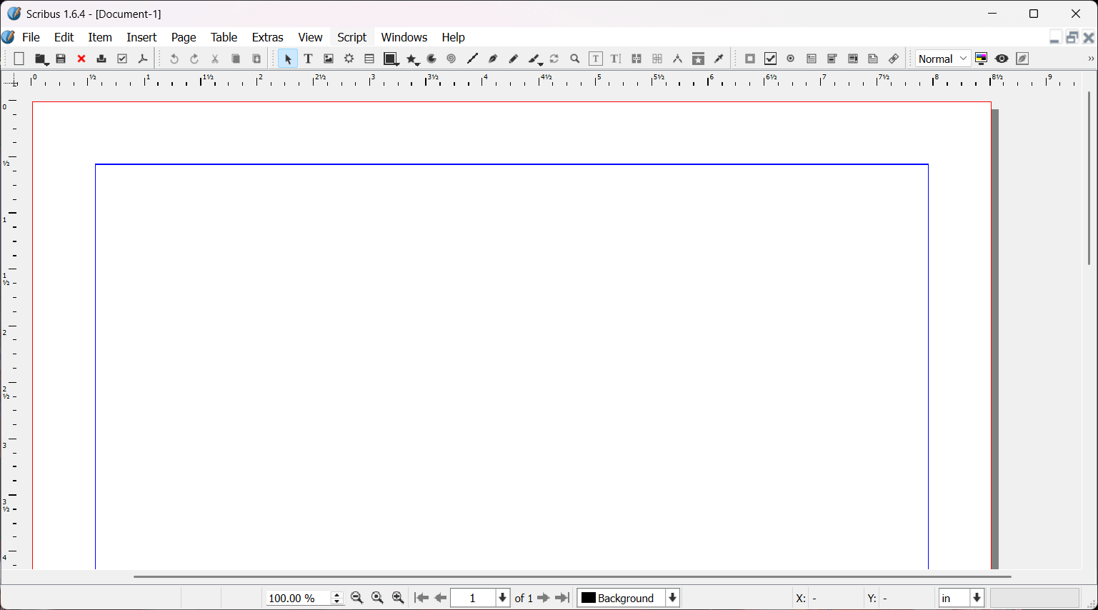Activate the Measurements tool
Image resolution: width=1098 pixels, height=610 pixels.
click(x=678, y=59)
